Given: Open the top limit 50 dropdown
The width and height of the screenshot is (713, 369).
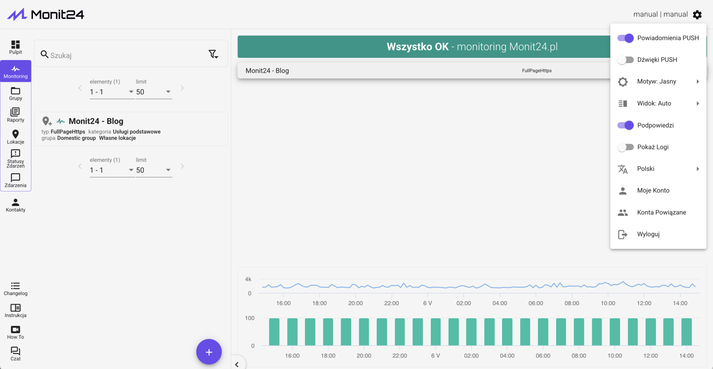Looking at the screenshot, I should coord(154,92).
